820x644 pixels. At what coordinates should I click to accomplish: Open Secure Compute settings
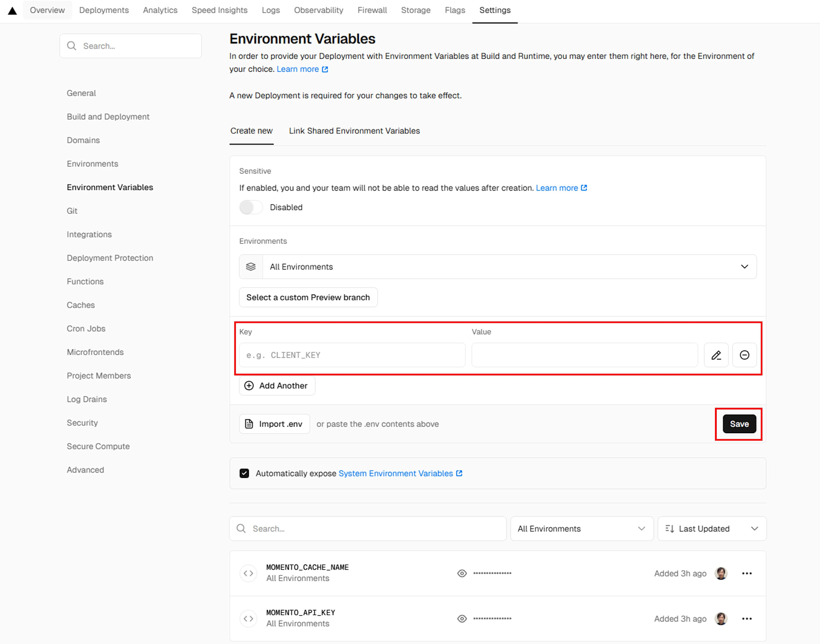tap(98, 446)
